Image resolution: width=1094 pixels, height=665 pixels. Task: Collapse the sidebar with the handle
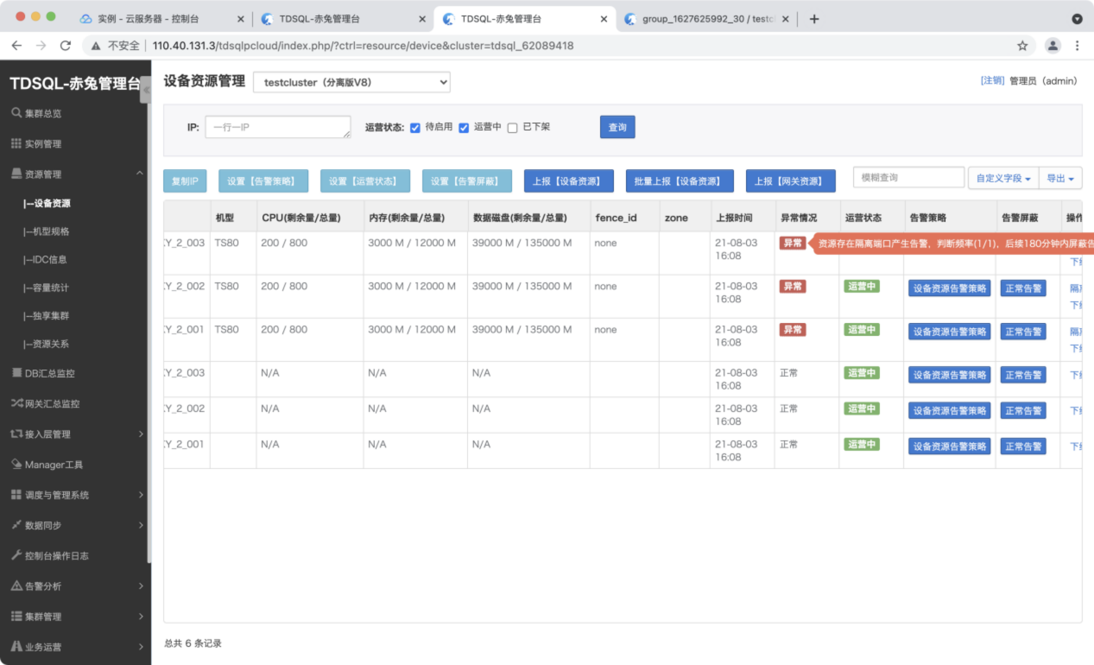pyautogui.click(x=145, y=90)
